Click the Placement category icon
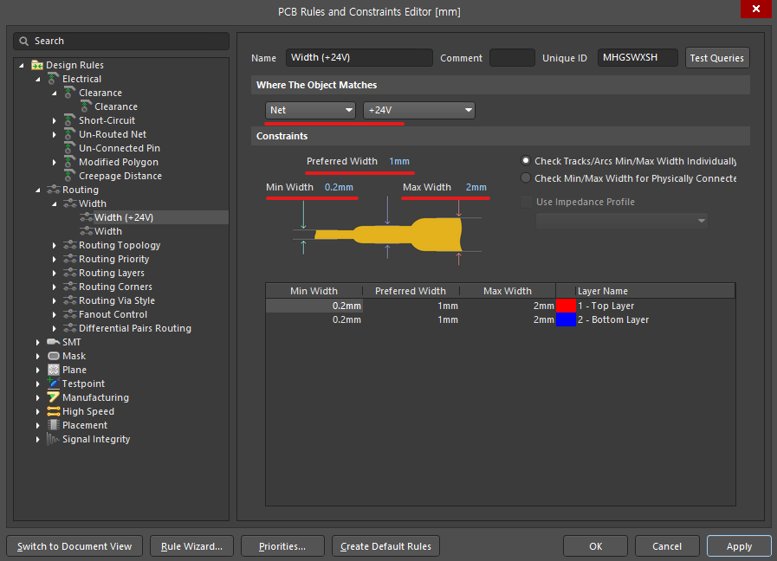Image resolution: width=777 pixels, height=561 pixels. click(54, 425)
